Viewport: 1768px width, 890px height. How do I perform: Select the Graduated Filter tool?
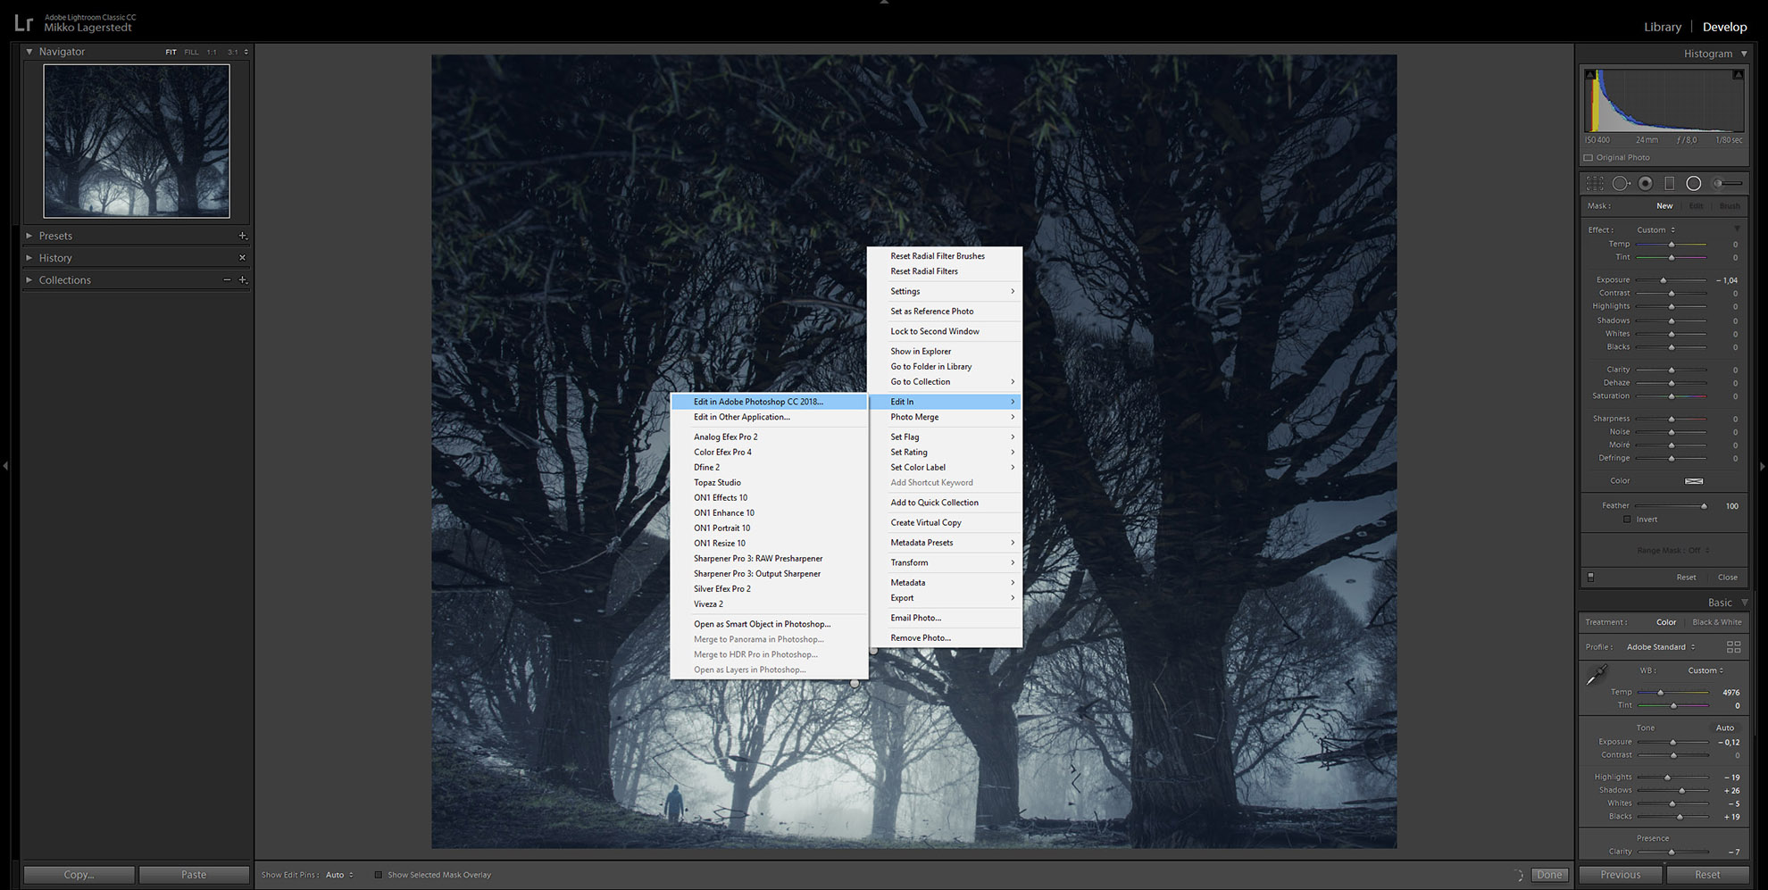[1670, 183]
